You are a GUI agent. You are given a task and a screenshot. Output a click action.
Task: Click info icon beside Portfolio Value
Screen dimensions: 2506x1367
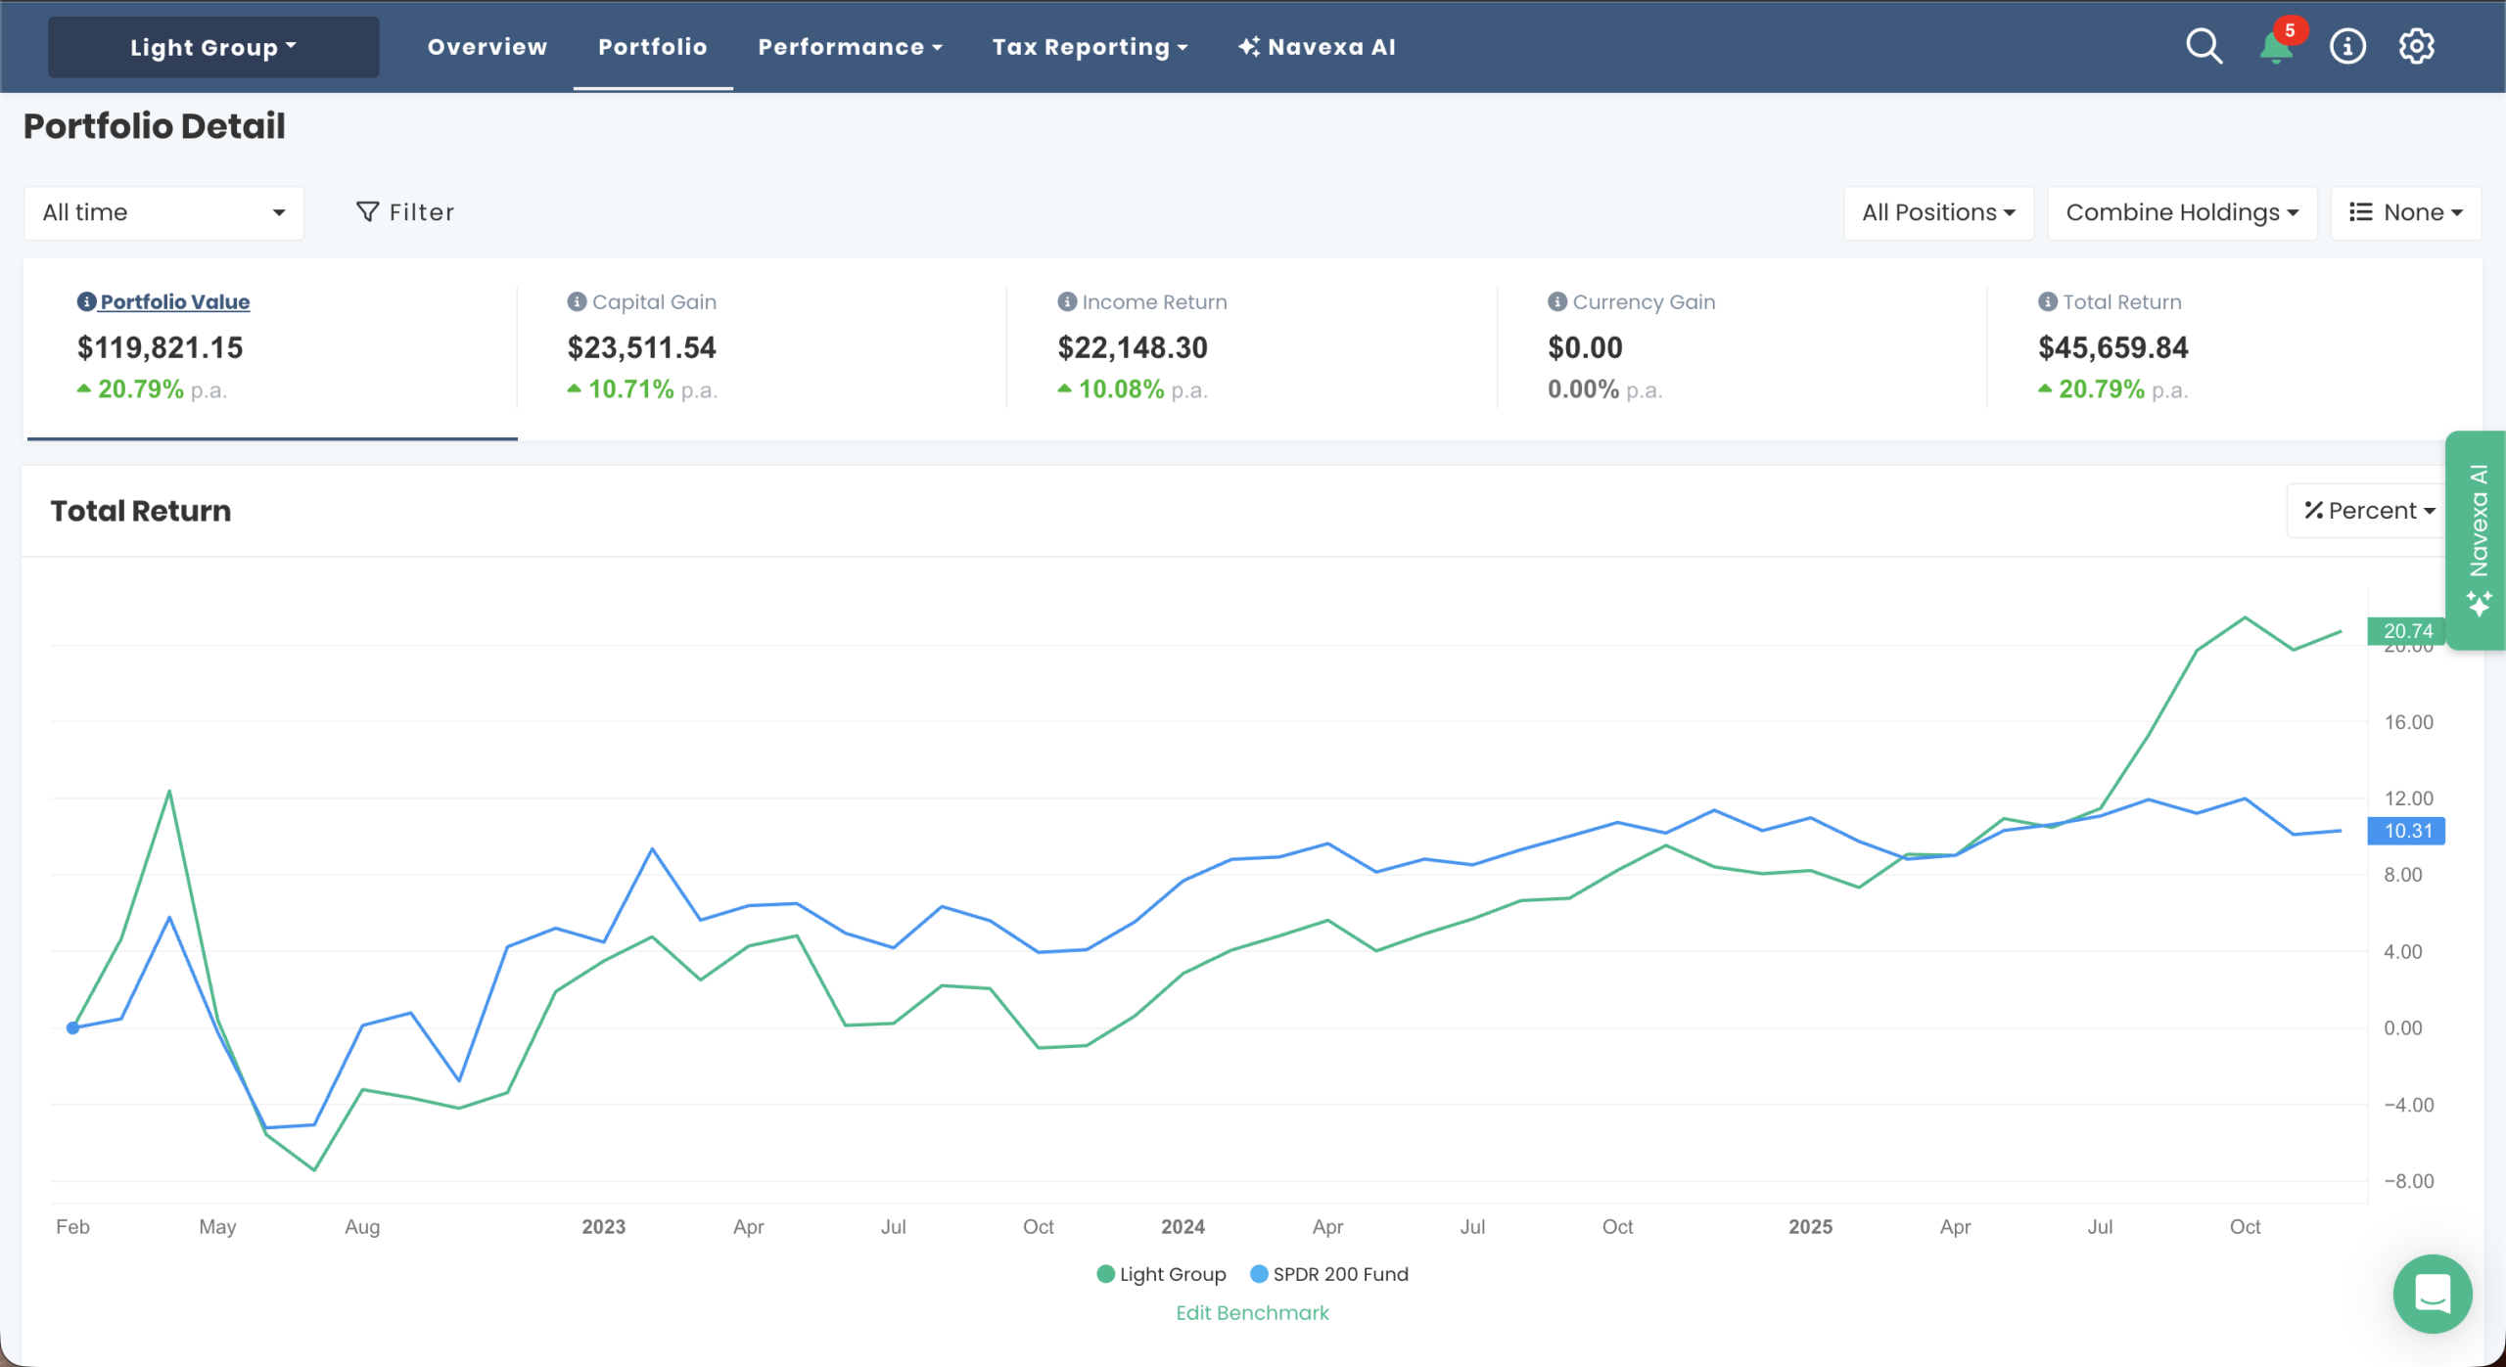click(x=86, y=301)
